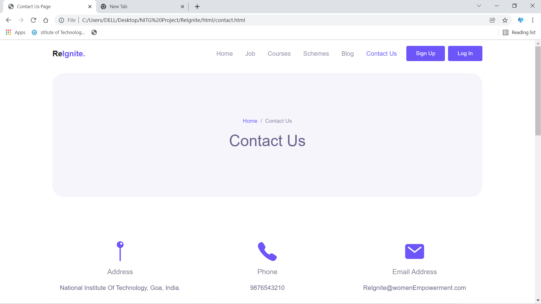Open a new browser tab
Image resolution: width=541 pixels, height=304 pixels.
(x=197, y=6)
